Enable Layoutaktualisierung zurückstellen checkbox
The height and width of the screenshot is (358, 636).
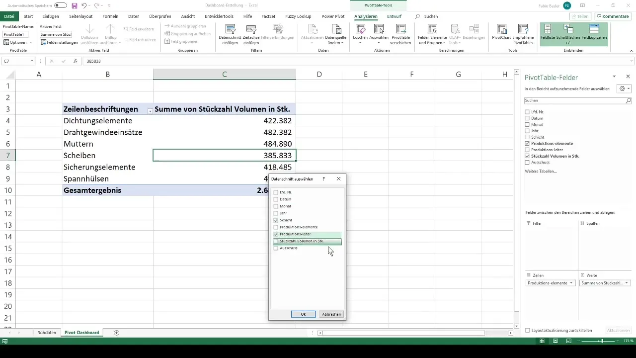(x=528, y=330)
